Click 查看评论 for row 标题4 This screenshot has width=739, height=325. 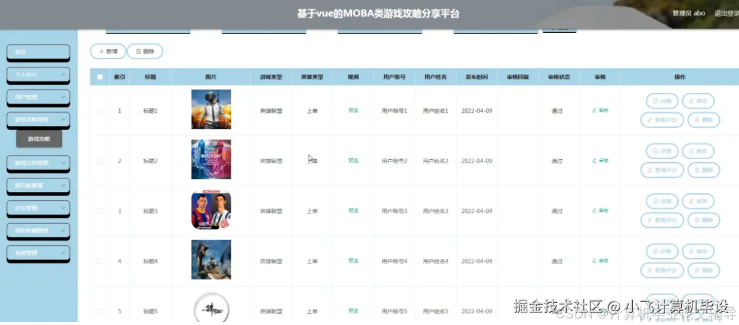point(662,270)
